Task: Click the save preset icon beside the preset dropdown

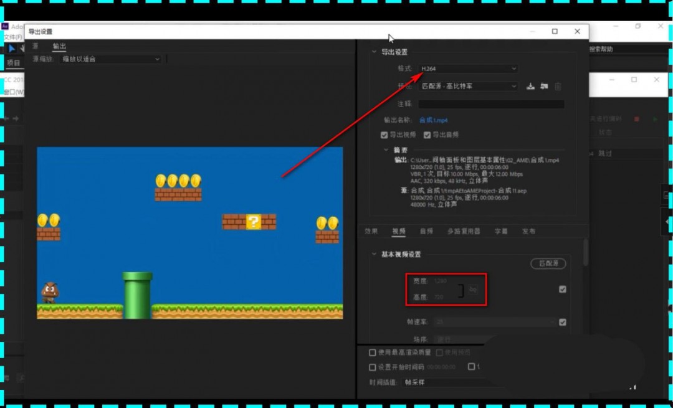Action: (531, 87)
